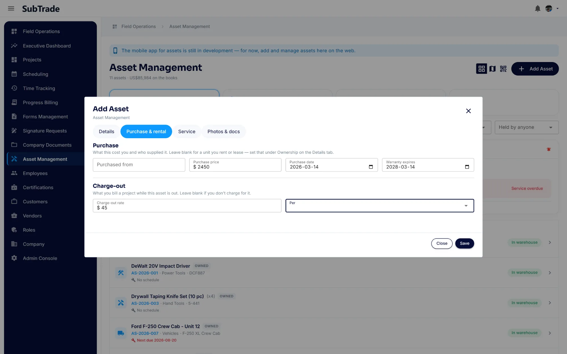Click the Save button
Screen dimensions: 567x354
[465, 244]
